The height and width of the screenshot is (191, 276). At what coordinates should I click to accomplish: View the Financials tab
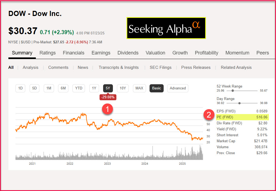click(x=74, y=53)
